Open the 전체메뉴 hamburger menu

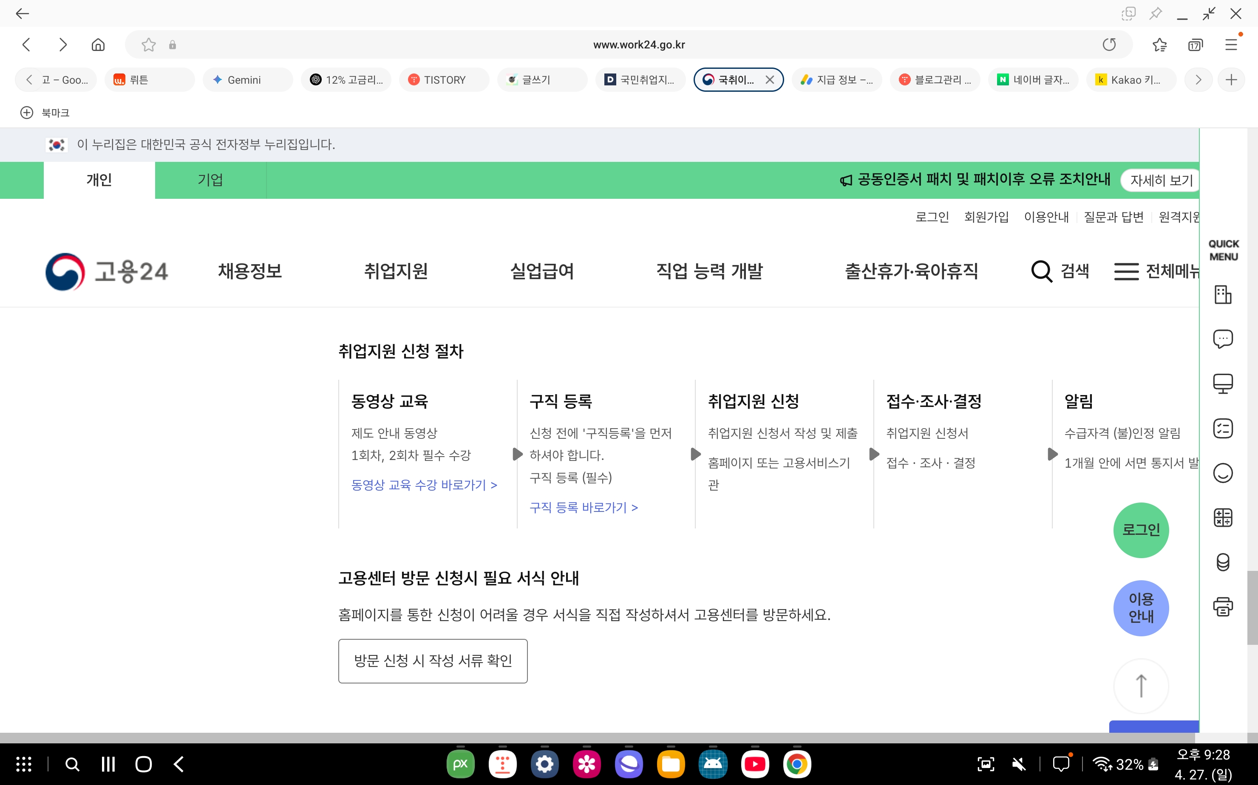pyautogui.click(x=1126, y=271)
